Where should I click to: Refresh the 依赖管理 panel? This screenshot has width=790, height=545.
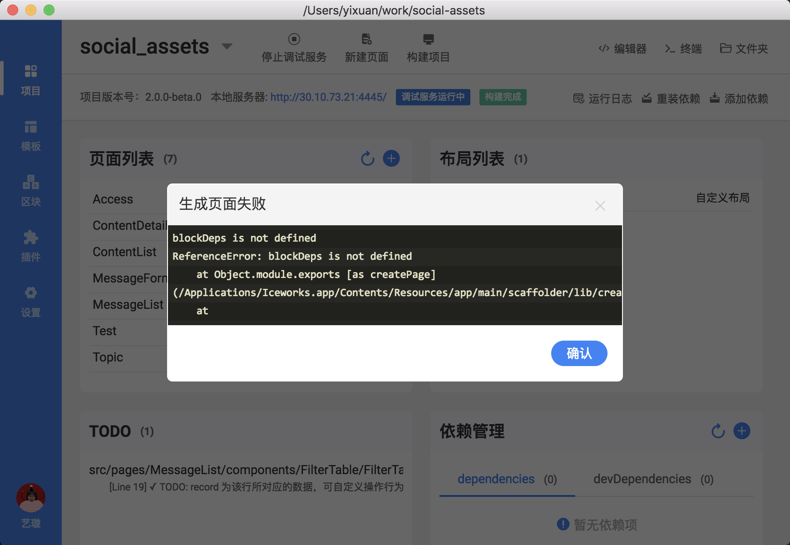[x=717, y=431]
